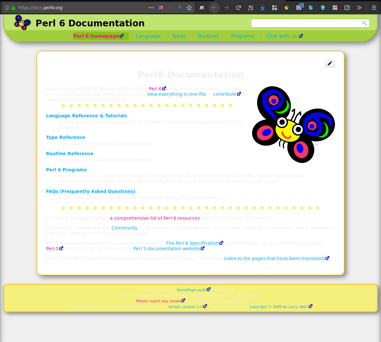The height and width of the screenshot is (342, 381).
Task: Click the Camelia butterfly logo in header
Action: pos(23,23)
